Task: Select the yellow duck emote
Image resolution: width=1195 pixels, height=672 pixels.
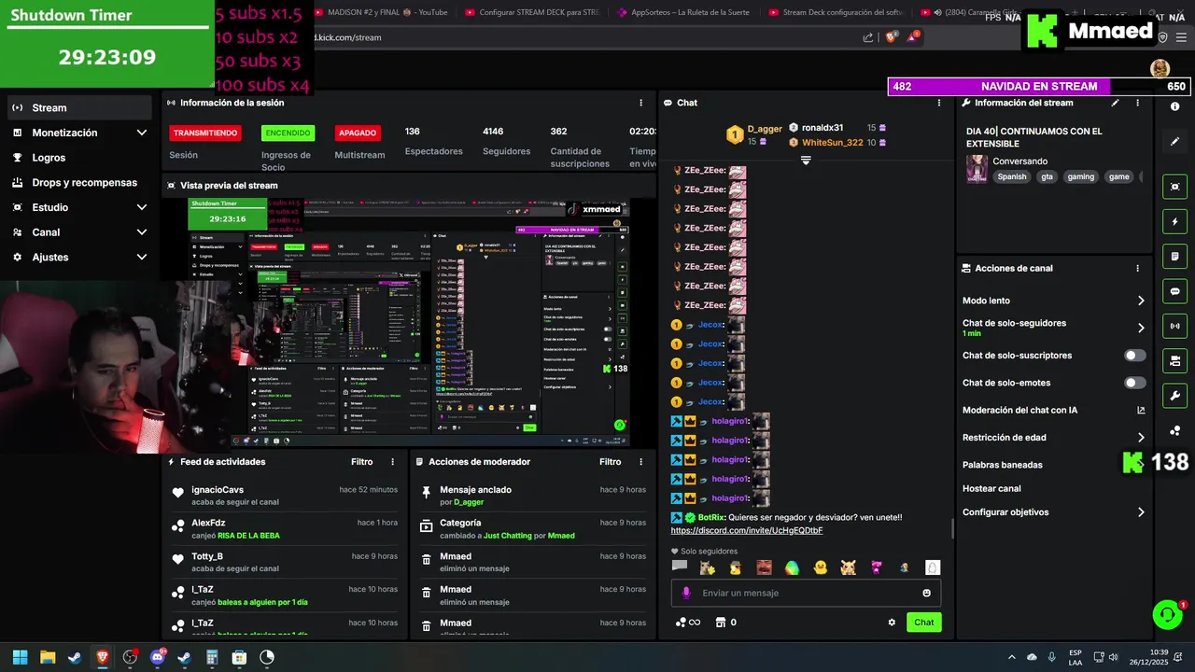Action: [820, 567]
